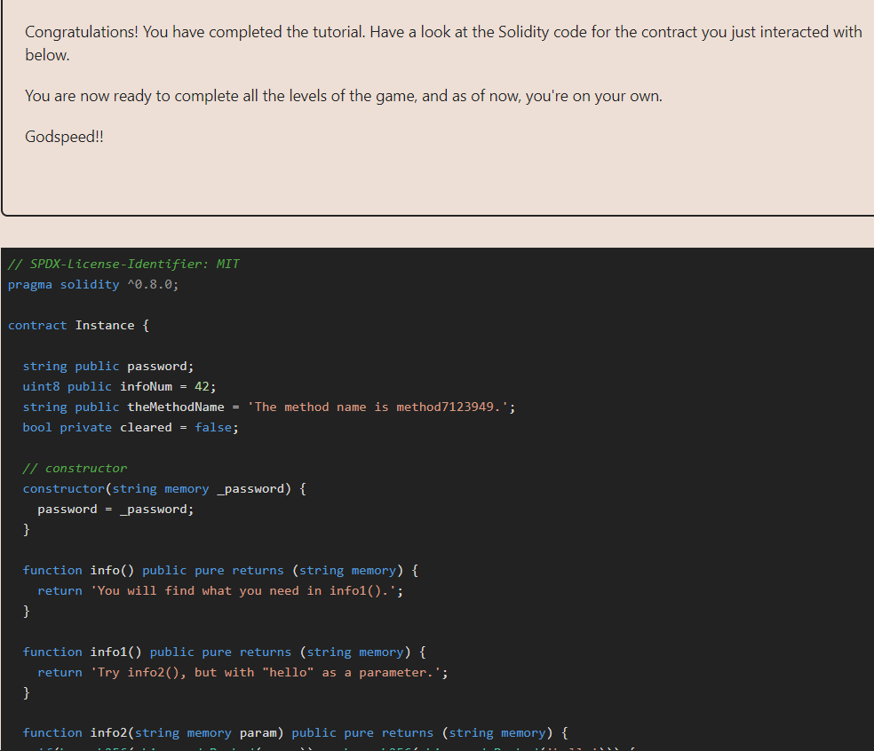Click the "pragma solidity ^0.8.0;" line
The width and height of the screenshot is (874, 751).
point(93,284)
